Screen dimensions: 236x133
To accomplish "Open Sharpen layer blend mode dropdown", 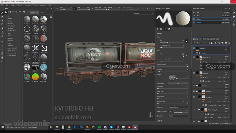I will pos(227,47).
